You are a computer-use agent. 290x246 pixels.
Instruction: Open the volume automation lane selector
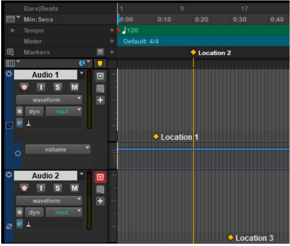point(58,149)
